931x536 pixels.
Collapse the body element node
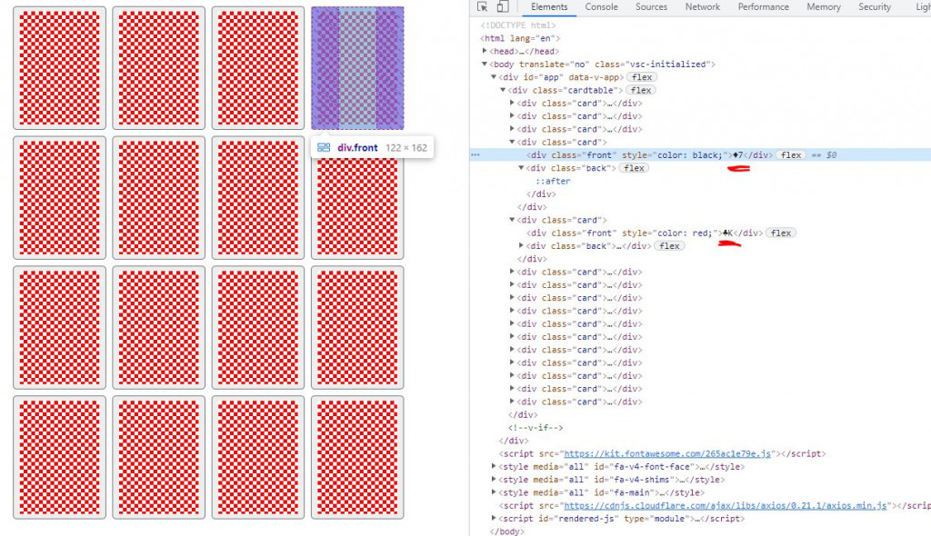coord(485,65)
